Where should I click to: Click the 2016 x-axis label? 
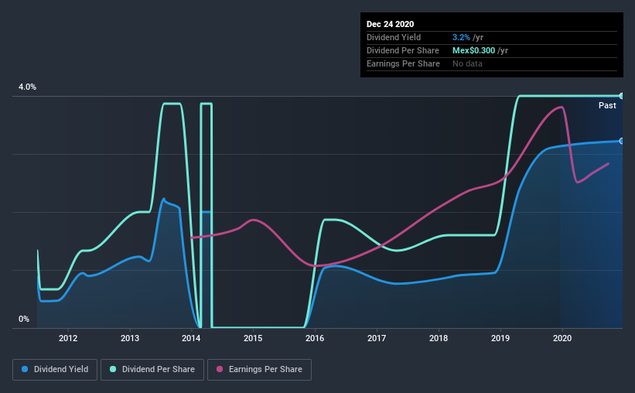pyautogui.click(x=315, y=338)
